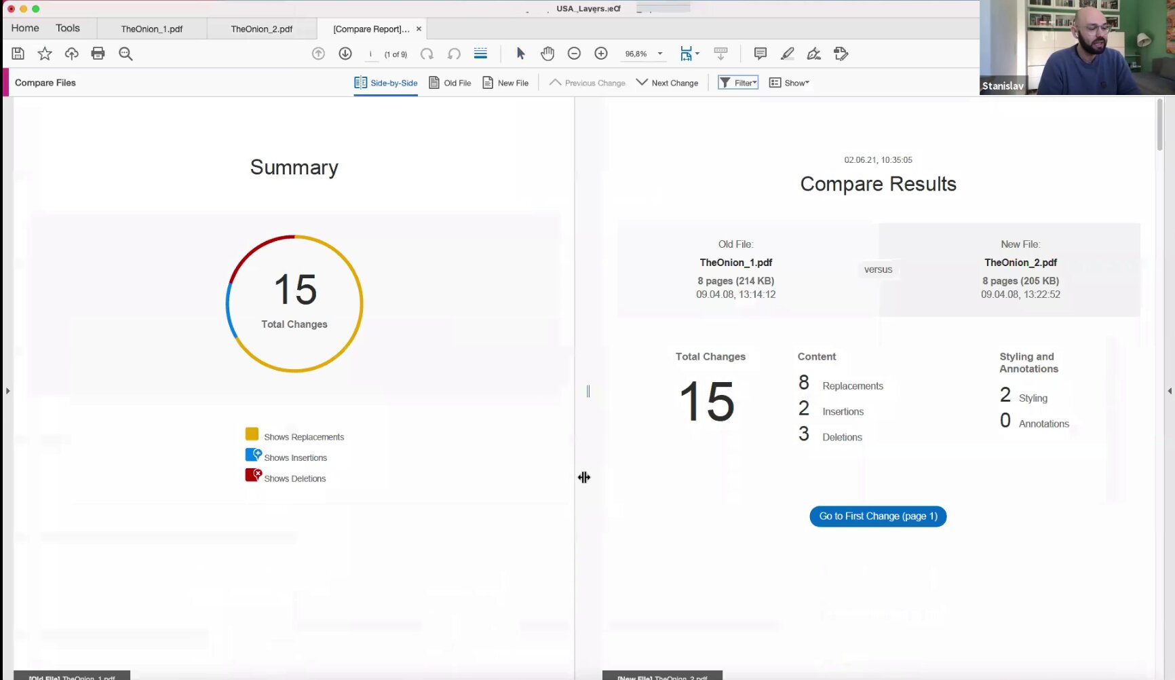The height and width of the screenshot is (680, 1175).
Task: Click the Styling count row
Action: click(x=1024, y=396)
